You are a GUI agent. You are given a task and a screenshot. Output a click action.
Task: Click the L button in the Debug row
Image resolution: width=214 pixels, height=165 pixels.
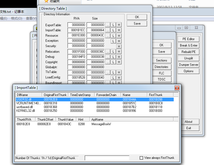[113, 57]
